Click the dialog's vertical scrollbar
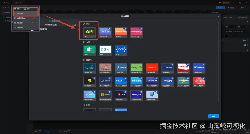The height and width of the screenshot is (134, 250). point(218,62)
